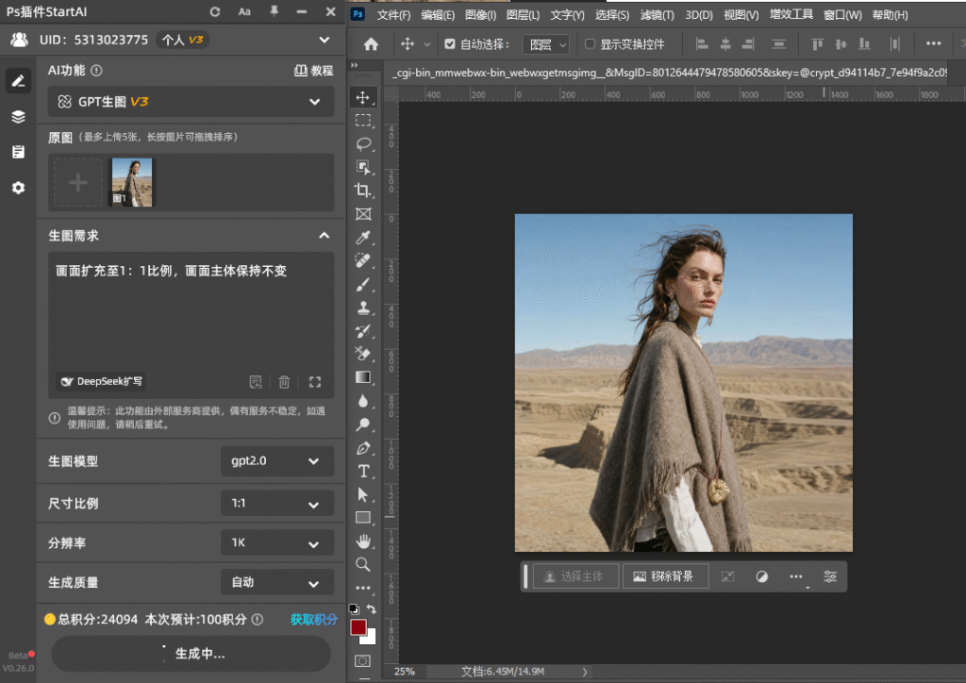Toggle the 自动选择 checkbox
This screenshot has width=966, height=683.
pyautogui.click(x=450, y=44)
